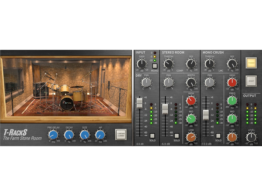Click the Pre-Delay knob
This screenshot has height=196, width=262.
point(53,134)
